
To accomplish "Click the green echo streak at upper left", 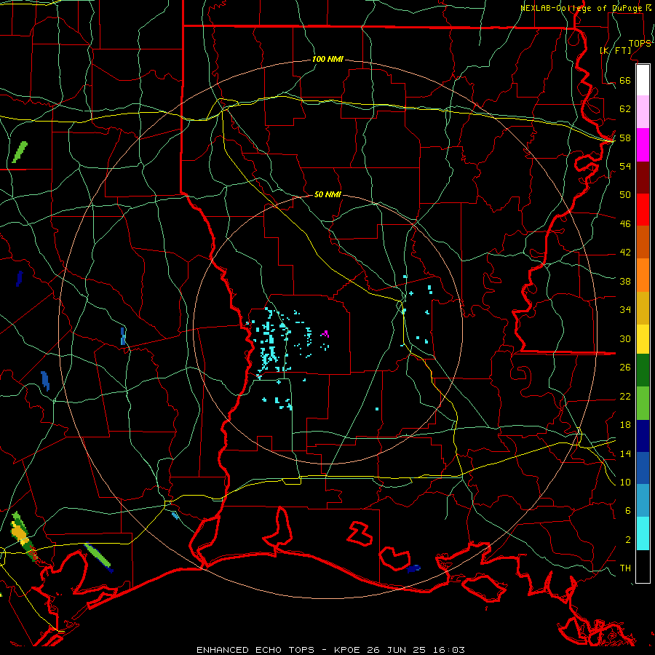I will 20,152.
